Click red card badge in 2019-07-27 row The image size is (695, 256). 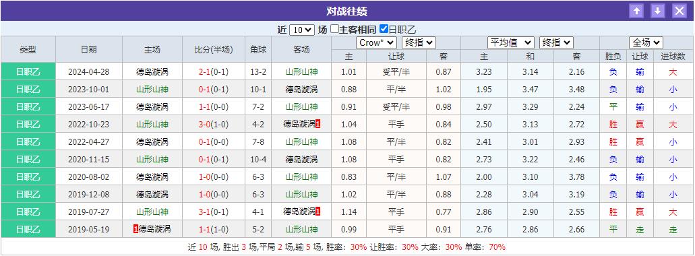(x=318, y=212)
